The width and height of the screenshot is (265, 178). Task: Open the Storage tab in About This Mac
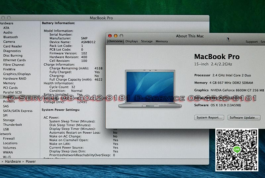(147, 41)
